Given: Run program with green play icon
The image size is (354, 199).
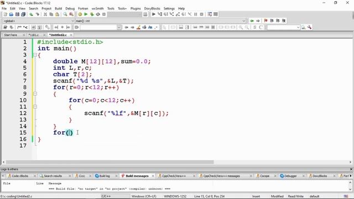Looking at the screenshot, I should (86, 14).
